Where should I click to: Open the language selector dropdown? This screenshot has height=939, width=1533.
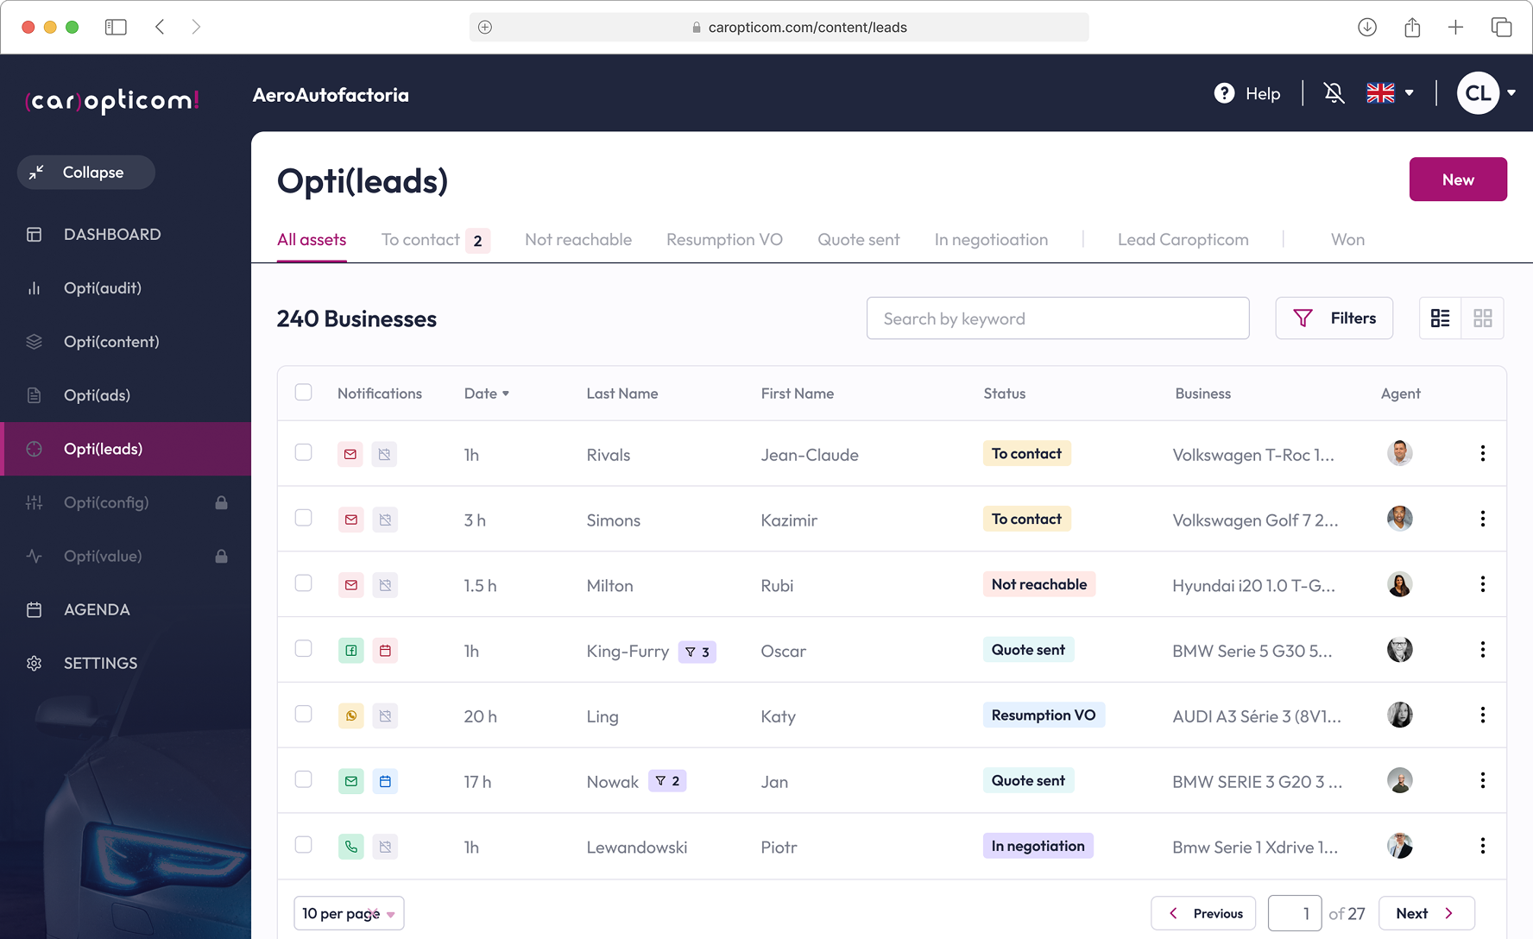point(1390,92)
